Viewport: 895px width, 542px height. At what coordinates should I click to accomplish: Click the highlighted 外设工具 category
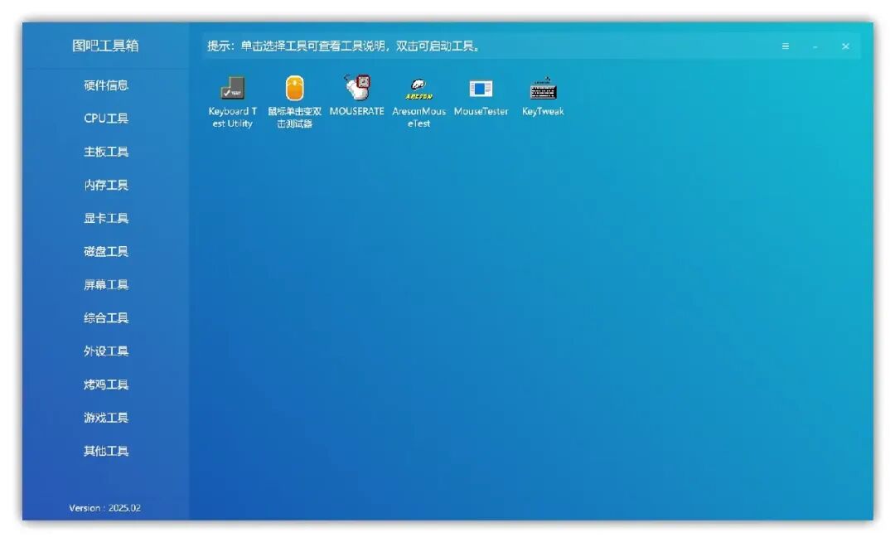tap(105, 351)
